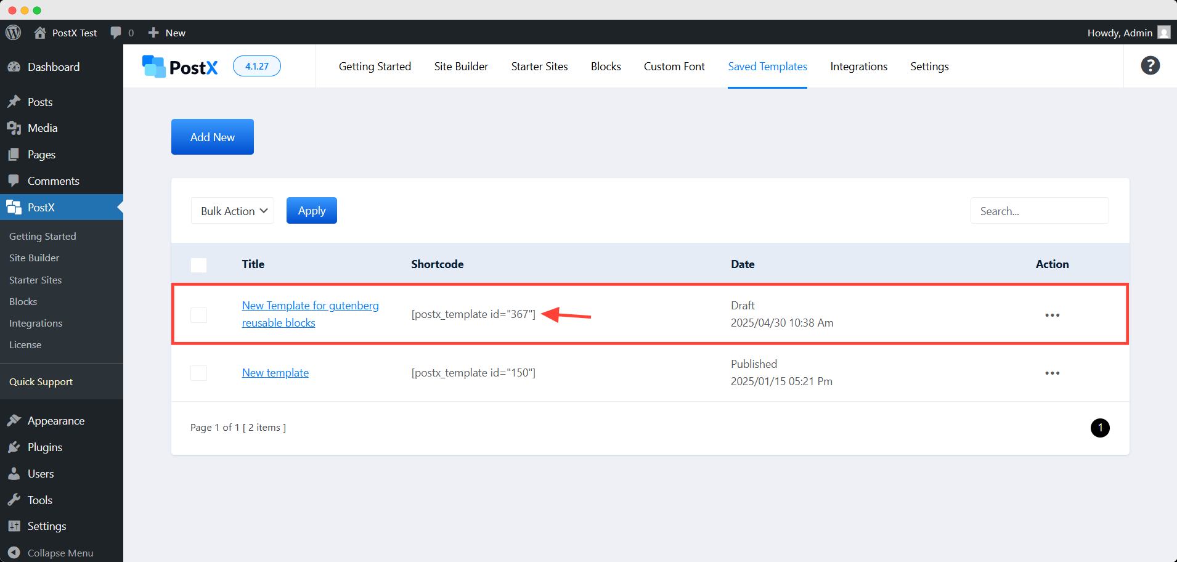Screen dimensions: 1177x562
Task: Click the date 2025/01/15 05:21 Pm
Action: click(781, 381)
